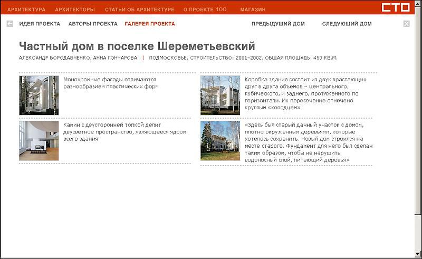Image resolution: width=422 pixels, height=259 pixels.
Task: Open the Магазин page
Action: [253, 9]
